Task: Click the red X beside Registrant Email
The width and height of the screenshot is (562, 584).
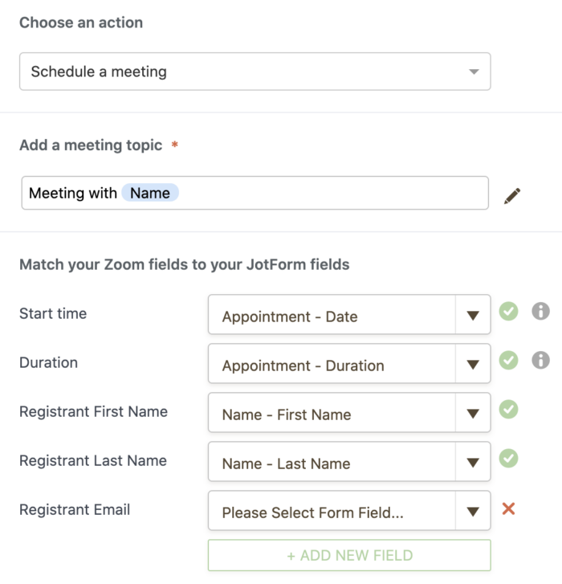Action: (x=508, y=508)
